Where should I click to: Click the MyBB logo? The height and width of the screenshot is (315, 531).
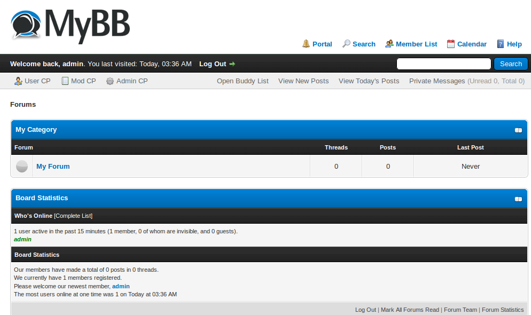(71, 26)
